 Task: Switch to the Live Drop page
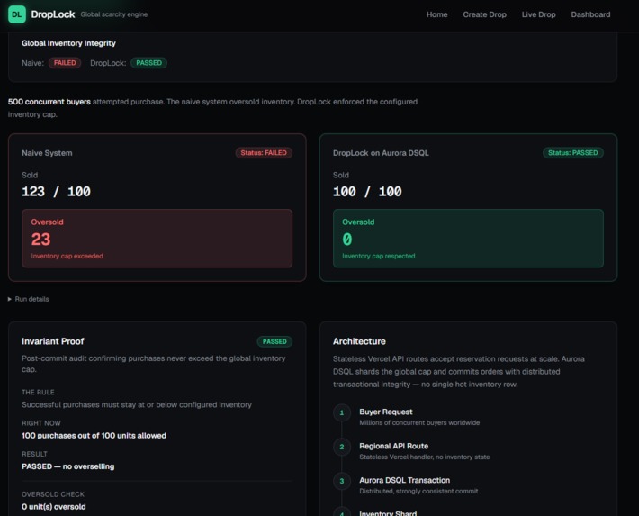[x=538, y=14]
